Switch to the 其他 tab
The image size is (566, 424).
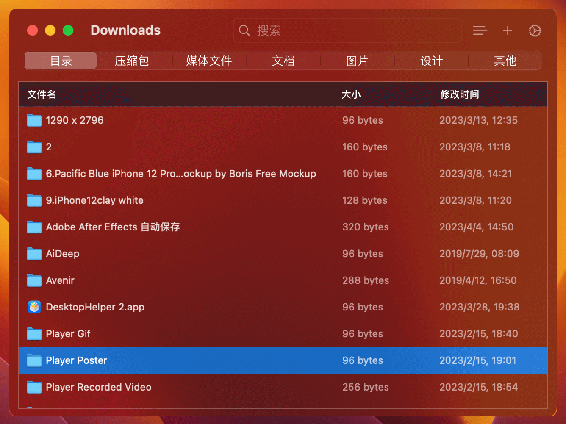505,61
